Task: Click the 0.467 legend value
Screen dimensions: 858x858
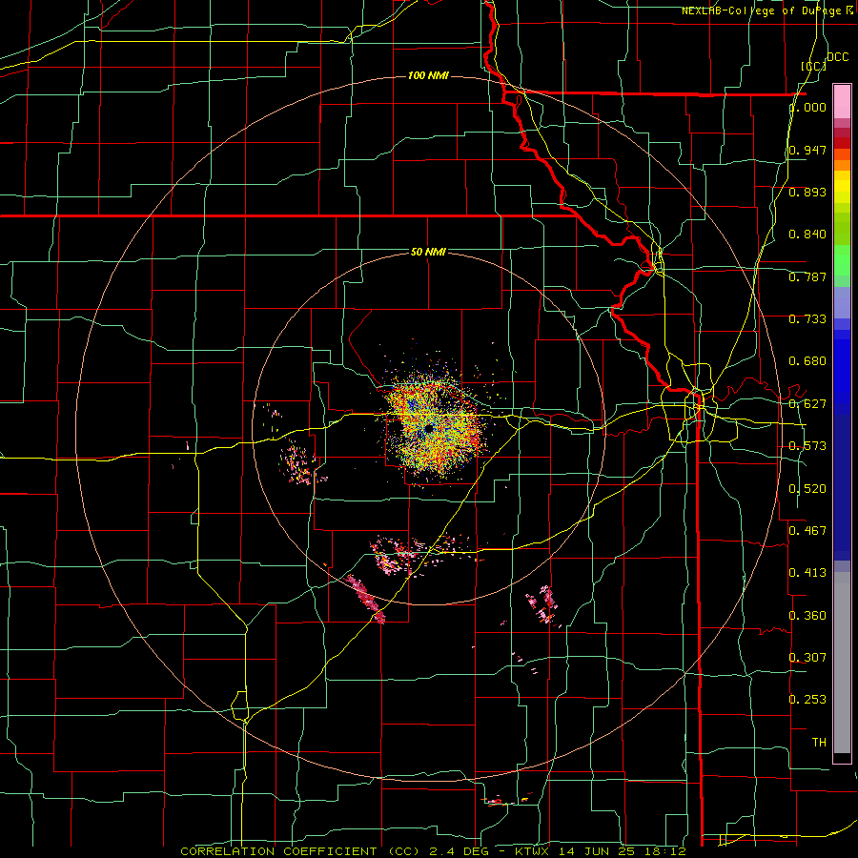Action: coord(807,530)
